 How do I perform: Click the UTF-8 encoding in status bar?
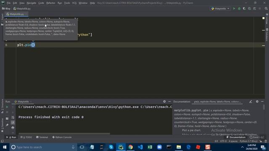(x=223, y=141)
